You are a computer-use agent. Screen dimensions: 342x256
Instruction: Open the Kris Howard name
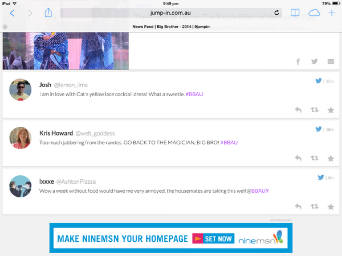point(56,133)
